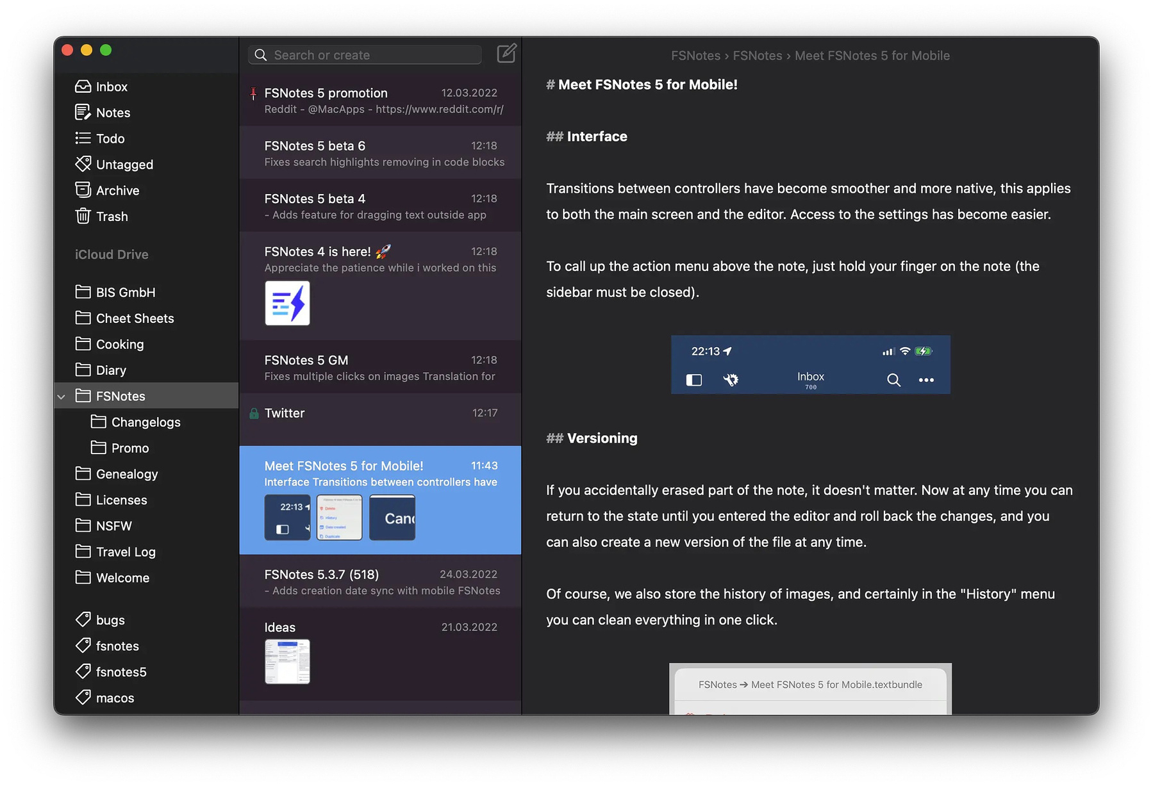Image resolution: width=1153 pixels, height=786 pixels.
Task: Click the macos tag icon
Action: (83, 698)
